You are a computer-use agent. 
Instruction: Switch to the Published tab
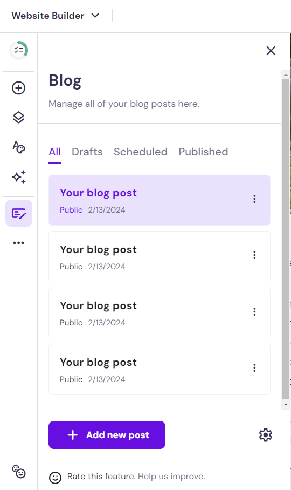(x=203, y=152)
